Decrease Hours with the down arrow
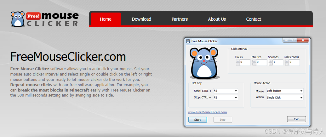Image resolution: width=326 pixels, height=137 pixels. tap(238, 64)
